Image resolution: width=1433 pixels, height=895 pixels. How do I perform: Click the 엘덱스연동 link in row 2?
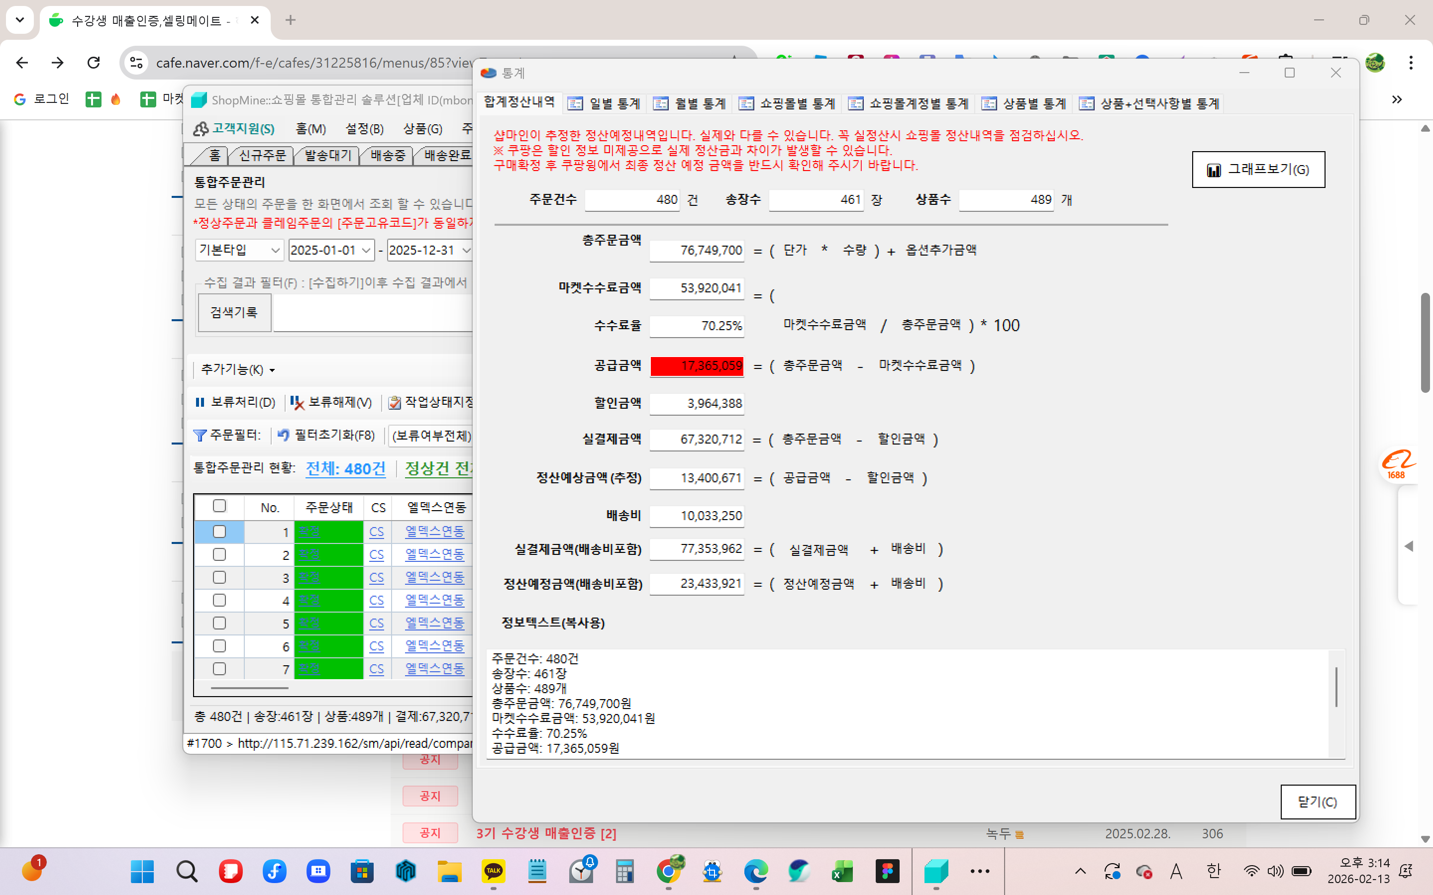[434, 554]
